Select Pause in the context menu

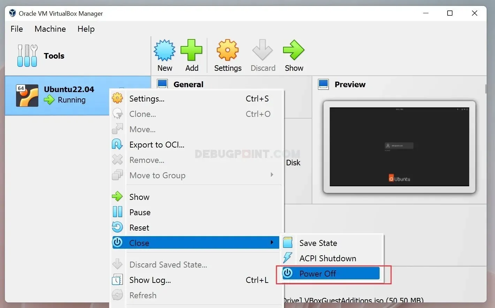click(x=196, y=212)
